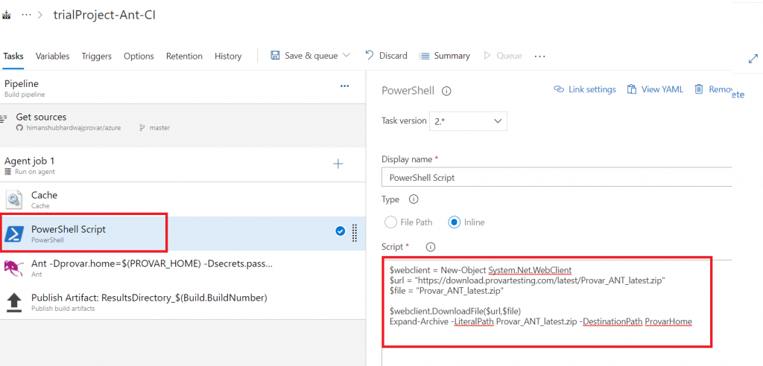Expand the Save & queue dropdown
Viewport: 763px width, 366px height.
click(346, 56)
